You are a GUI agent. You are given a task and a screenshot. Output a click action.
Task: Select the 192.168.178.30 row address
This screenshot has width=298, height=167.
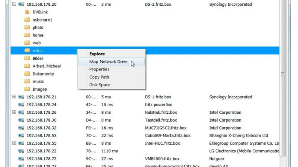(41, 120)
